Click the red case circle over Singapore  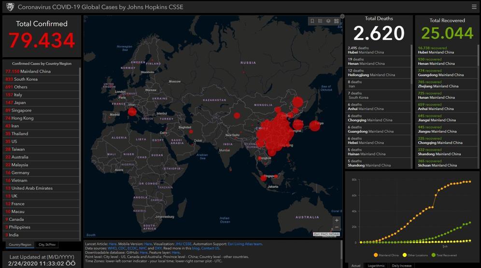264,178
